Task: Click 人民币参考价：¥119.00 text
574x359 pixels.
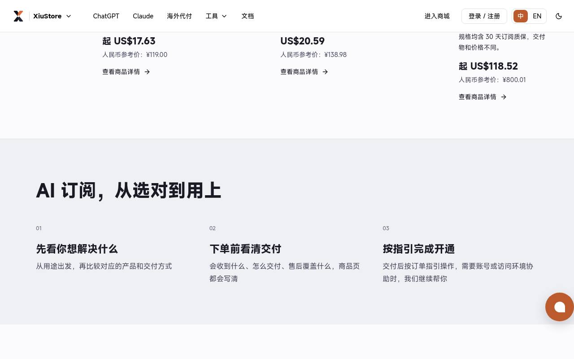Action: click(135, 55)
